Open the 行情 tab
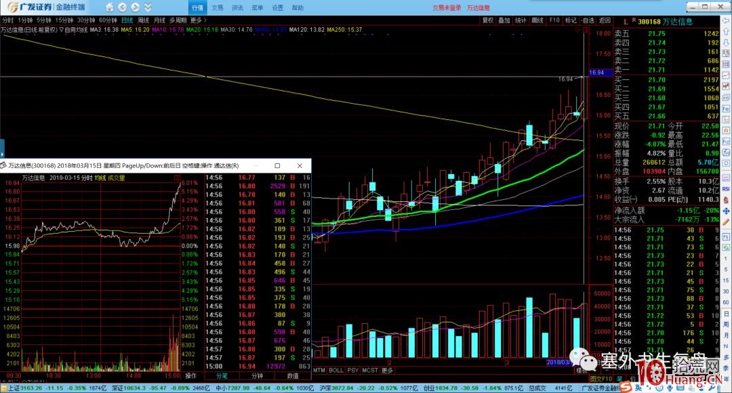Screen dimensions: 732x393 point(197,8)
